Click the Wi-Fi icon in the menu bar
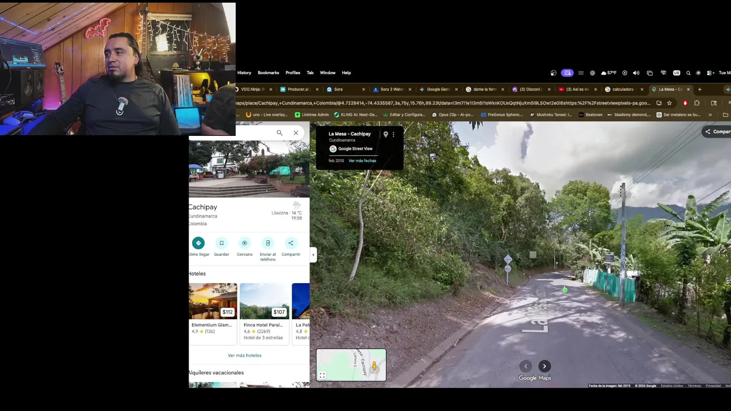 [x=663, y=73]
